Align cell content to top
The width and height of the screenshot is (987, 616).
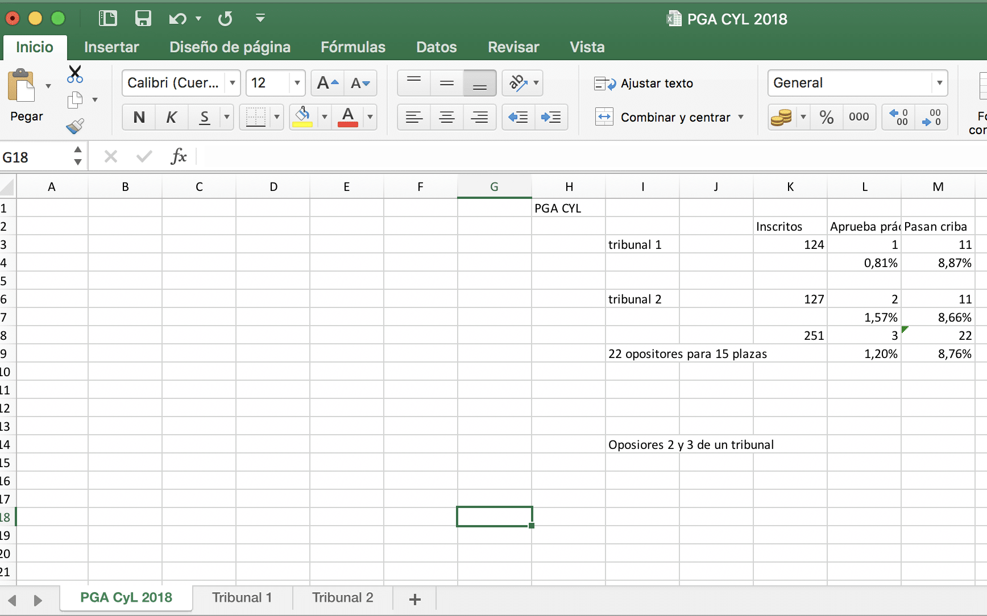coord(414,83)
